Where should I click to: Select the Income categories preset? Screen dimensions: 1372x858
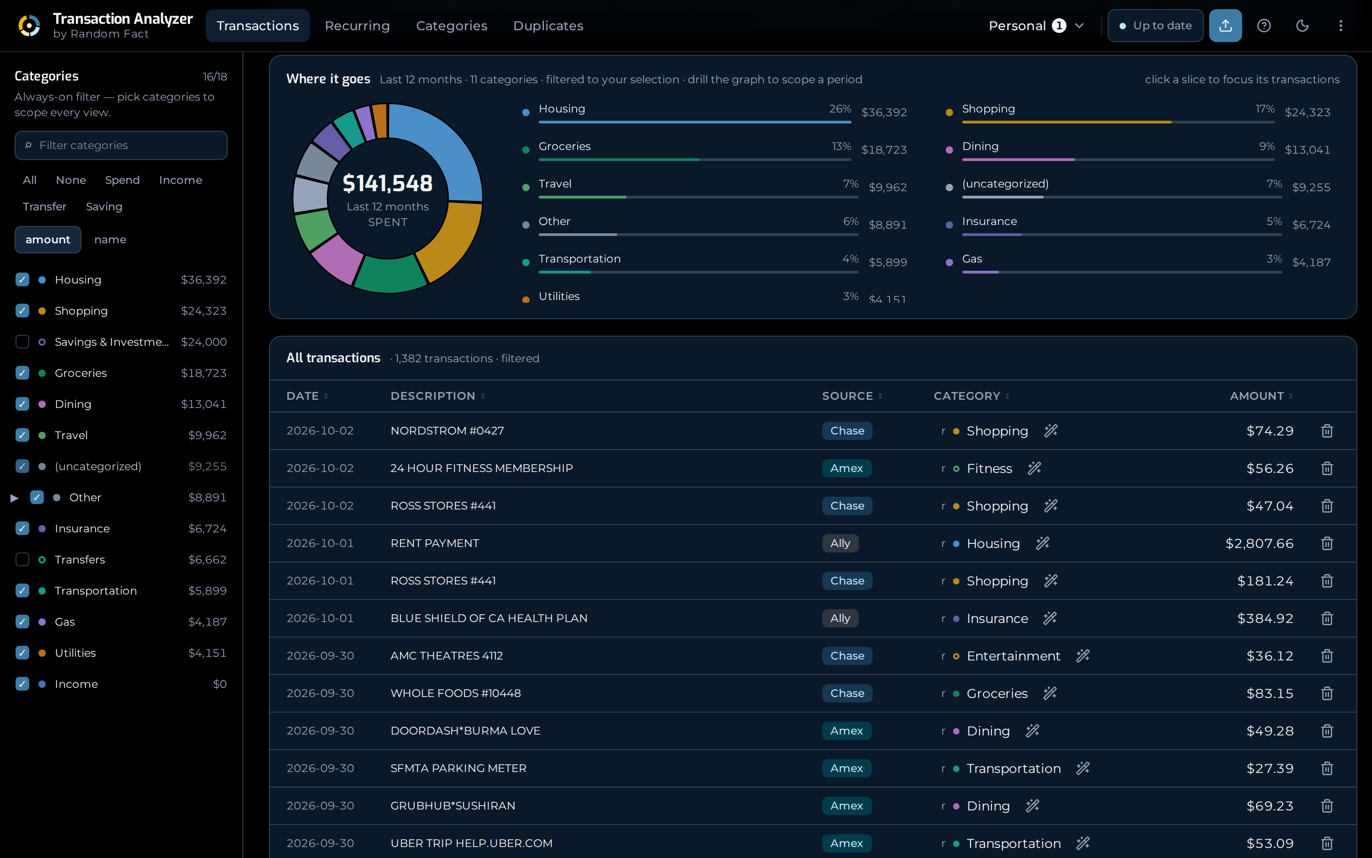coord(181,180)
